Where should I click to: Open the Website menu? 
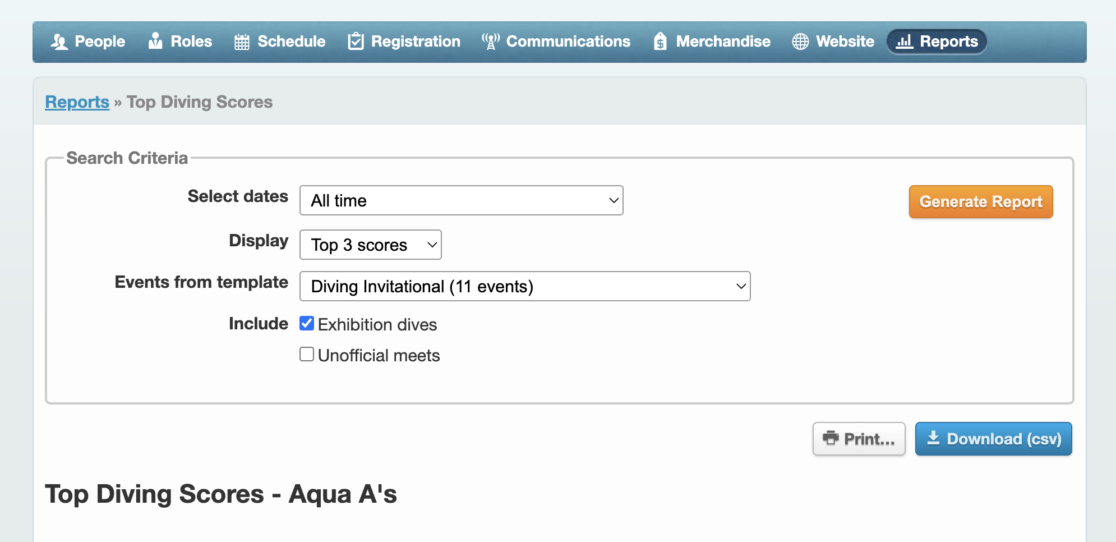point(833,42)
